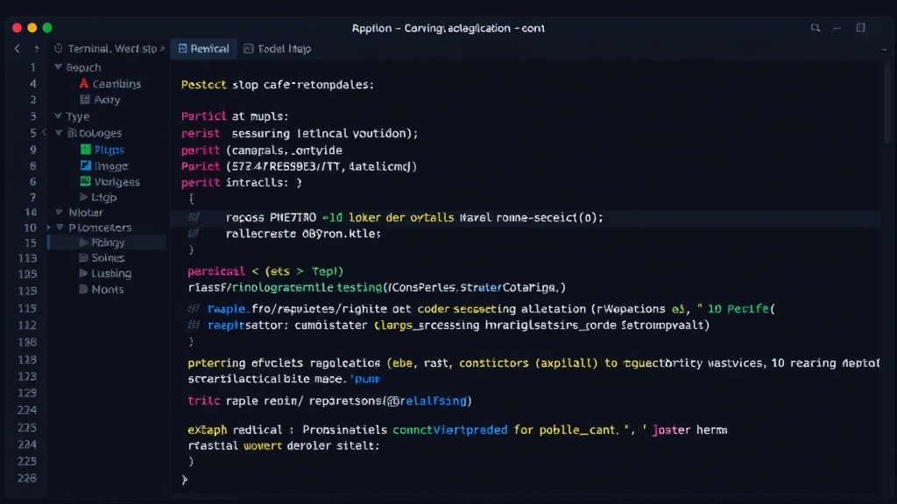The width and height of the screenshot is (897, 504).
Task: Expand the Fbingy folder
Action: coord(83,242)
